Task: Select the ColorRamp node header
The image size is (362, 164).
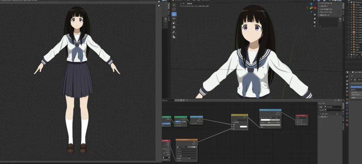Action: (270, 110)
